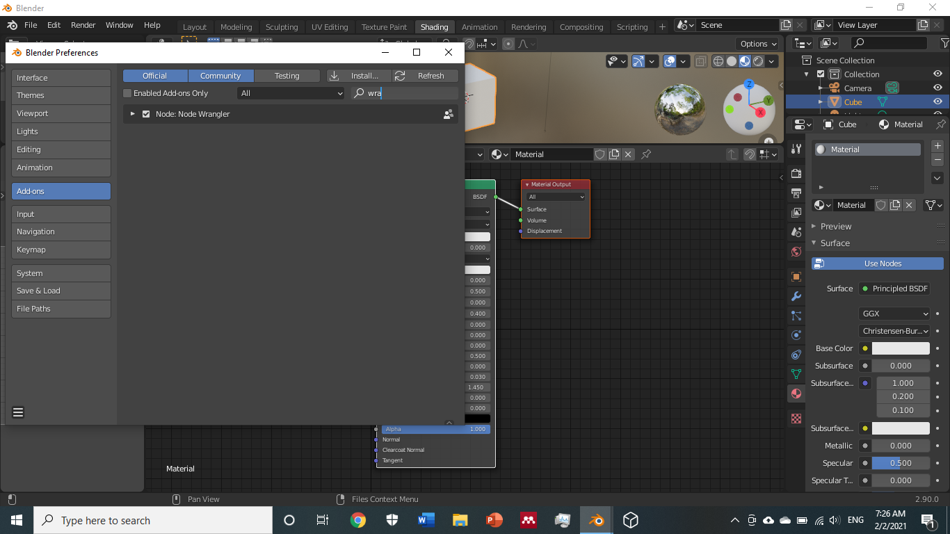This screenshot has width=950, height=534.
Task: Hide the Camera in the outliner
Action: pos(938,88)
